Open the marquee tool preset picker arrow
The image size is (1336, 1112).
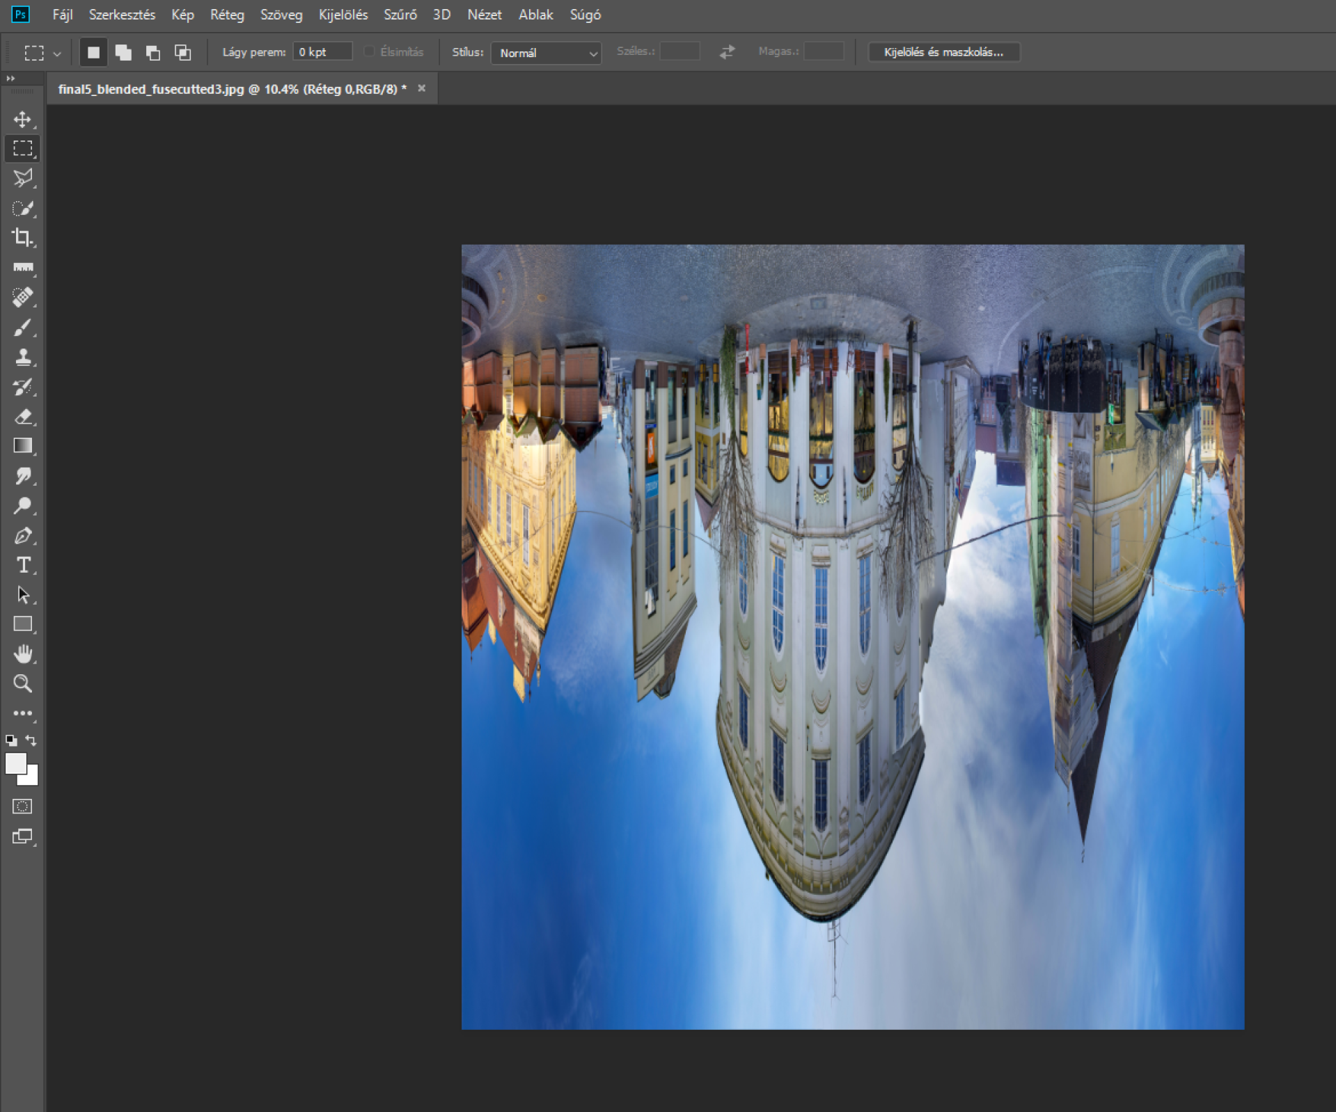57,54
